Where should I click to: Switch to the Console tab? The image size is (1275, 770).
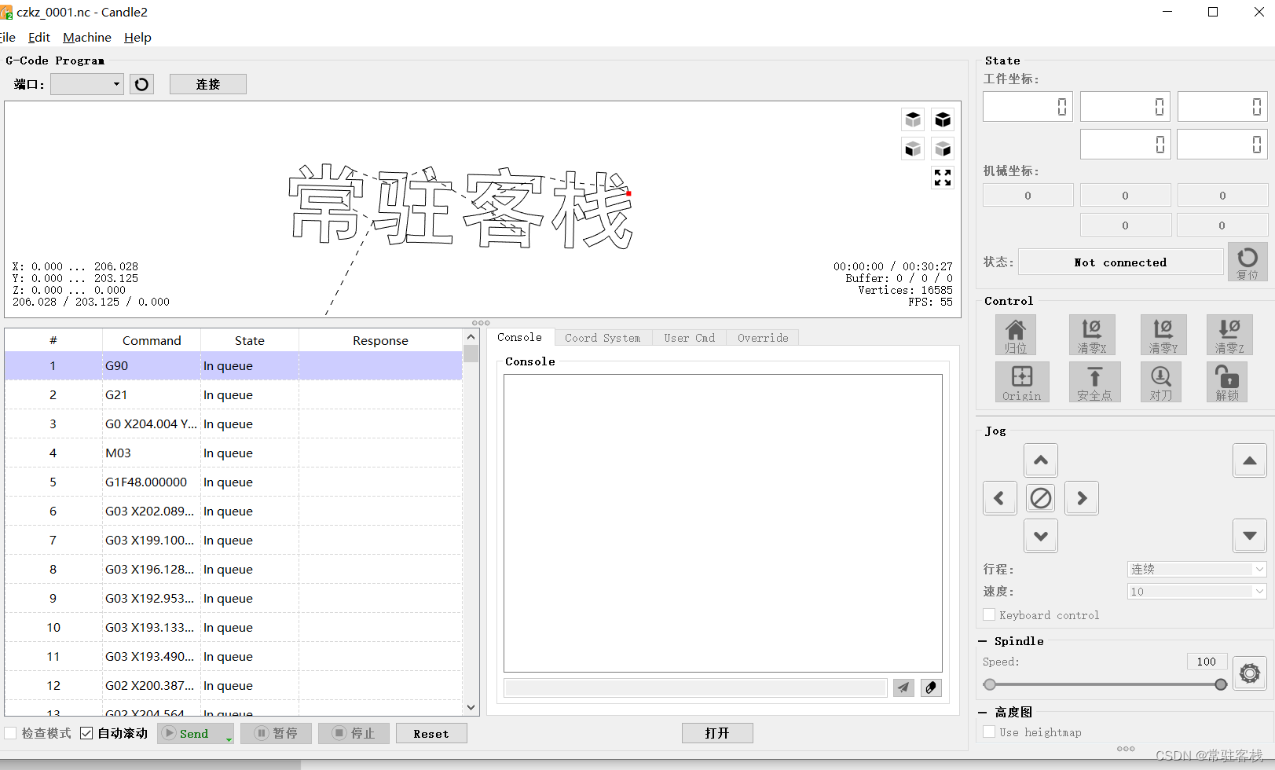tap(519, 337)
